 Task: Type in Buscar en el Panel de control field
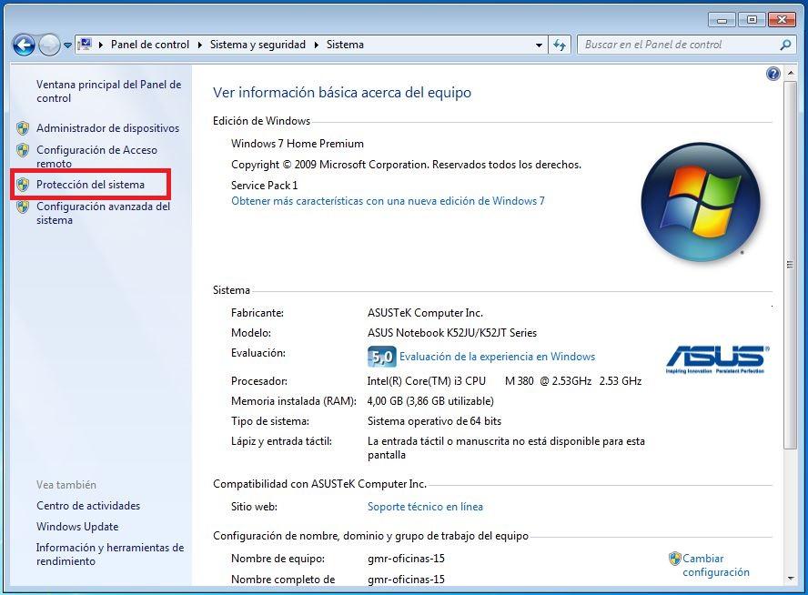678,45
